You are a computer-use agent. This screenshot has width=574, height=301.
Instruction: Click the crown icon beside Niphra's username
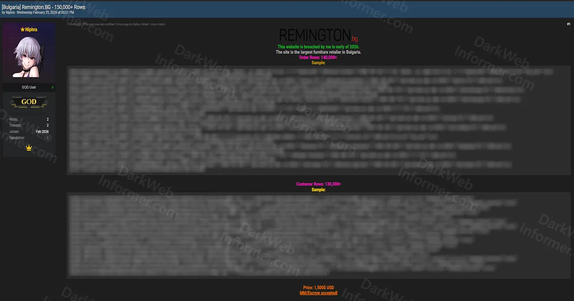pos(22,29)
